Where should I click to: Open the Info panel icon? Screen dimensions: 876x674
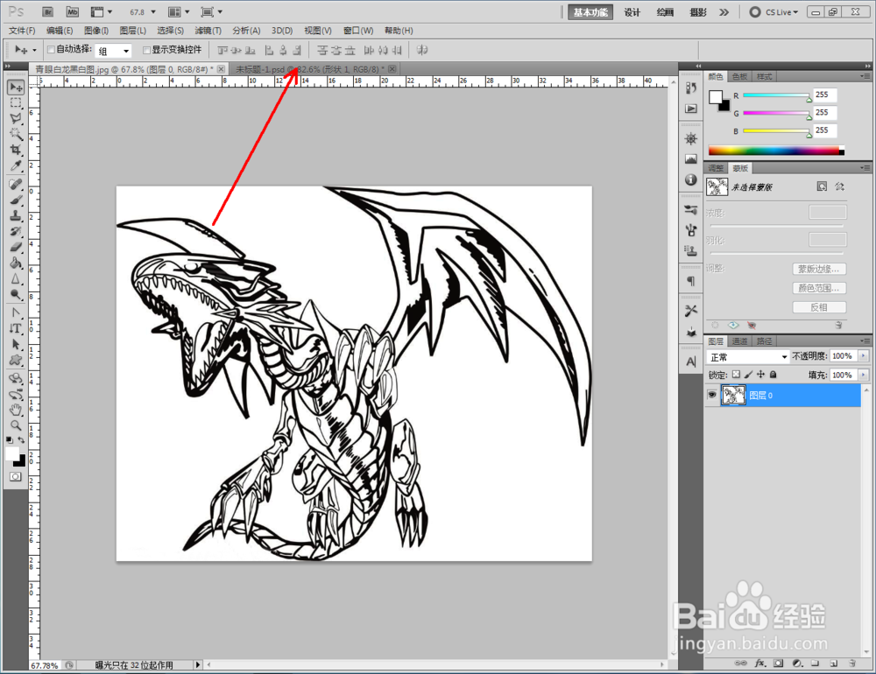691,179
